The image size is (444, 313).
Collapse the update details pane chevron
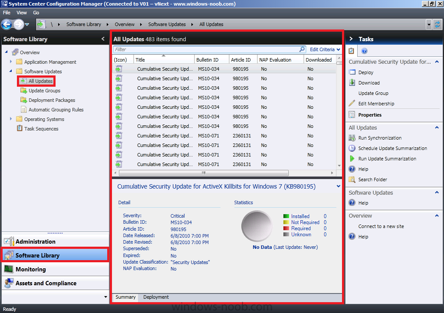coord(339,186)
